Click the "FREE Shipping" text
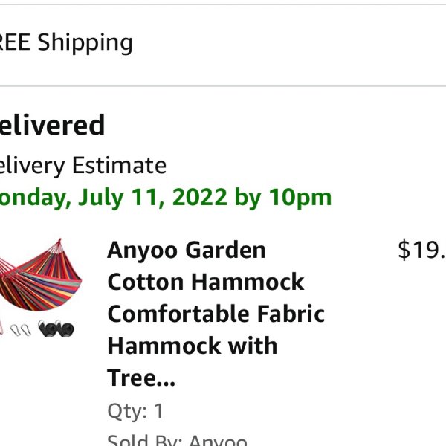Image resolution: width=446 pixels, height=446 pixels. tap(66, 42)
